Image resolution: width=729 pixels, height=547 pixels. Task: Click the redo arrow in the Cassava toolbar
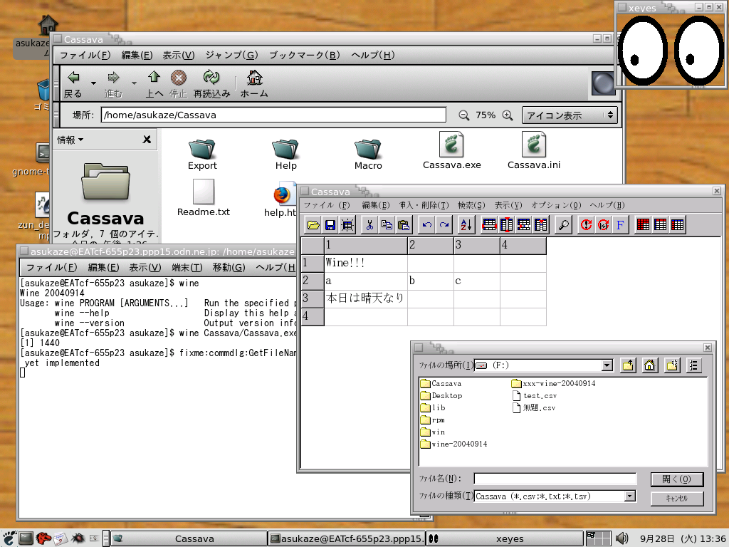(x=444, y=225)
